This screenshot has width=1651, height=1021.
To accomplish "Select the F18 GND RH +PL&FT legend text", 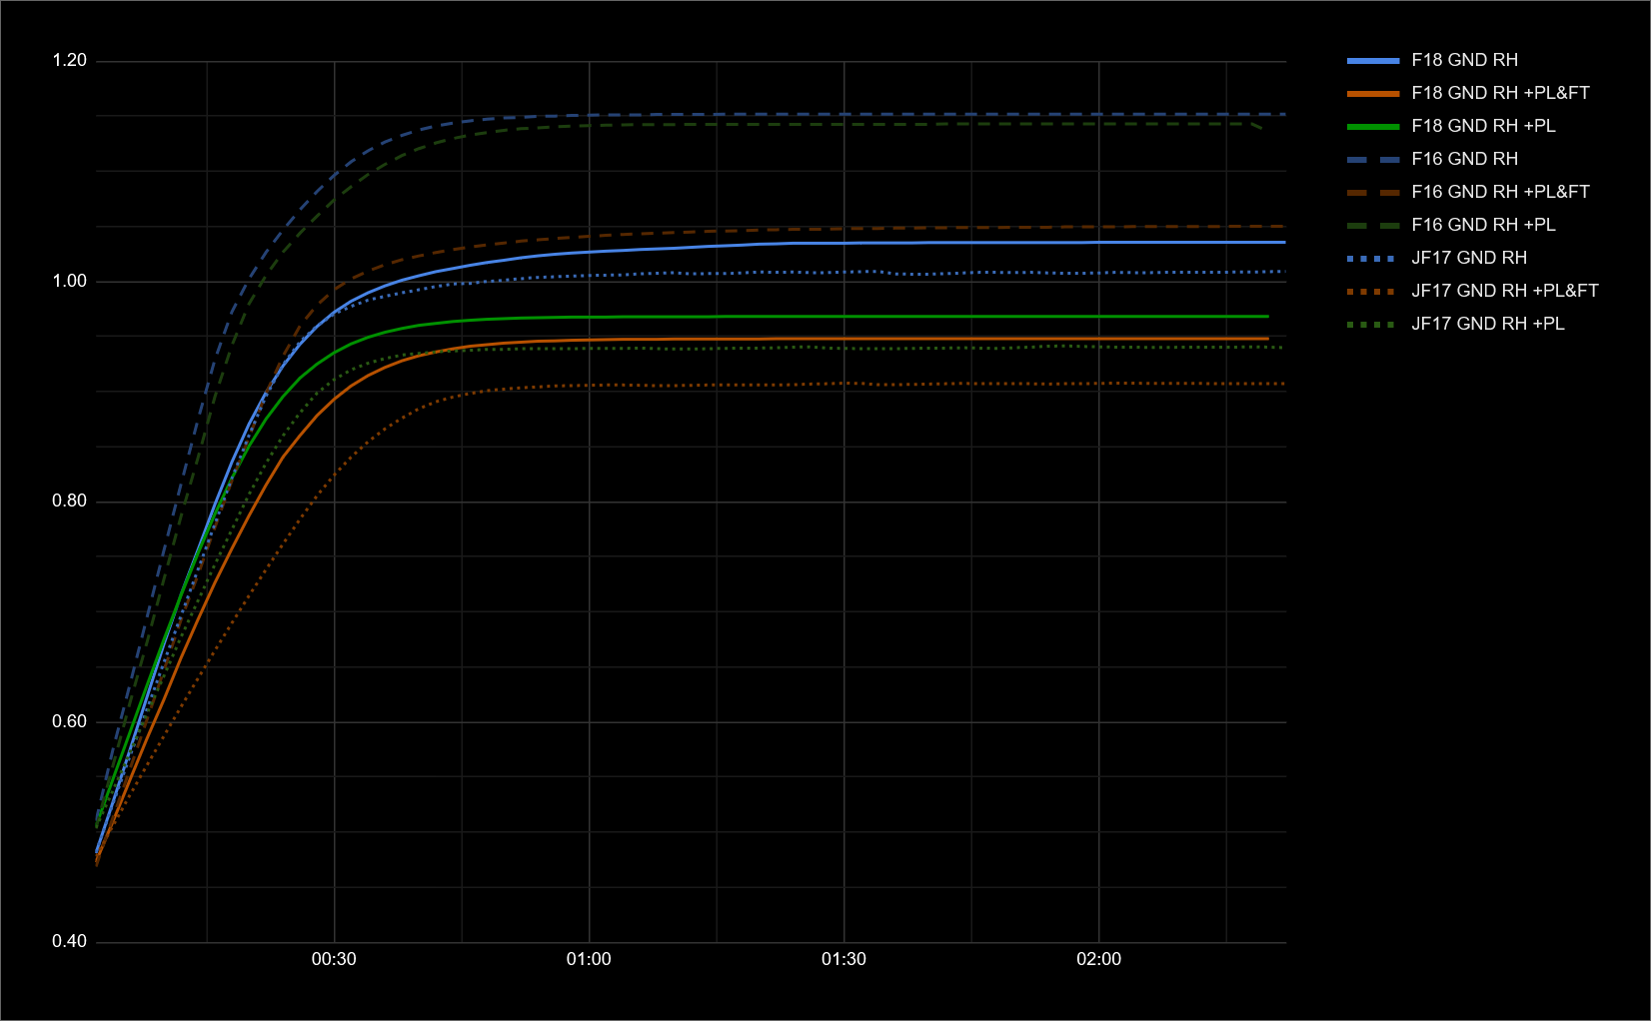I will pyautogui.click(x=1499, y=93).
